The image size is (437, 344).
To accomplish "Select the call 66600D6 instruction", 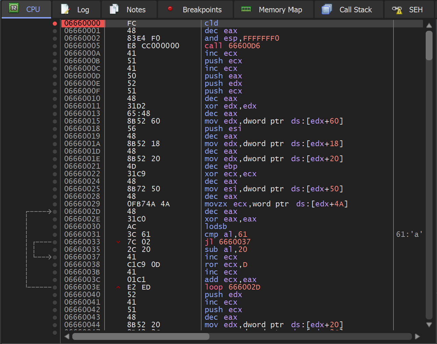I will 232,46.
